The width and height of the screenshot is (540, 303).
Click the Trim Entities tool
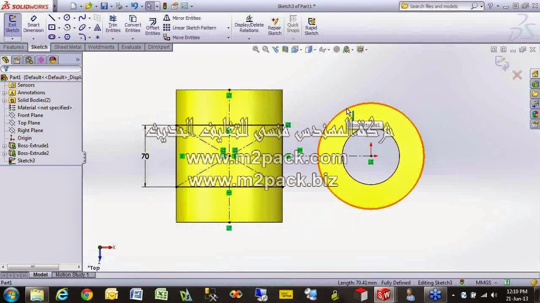click(113, 24)
